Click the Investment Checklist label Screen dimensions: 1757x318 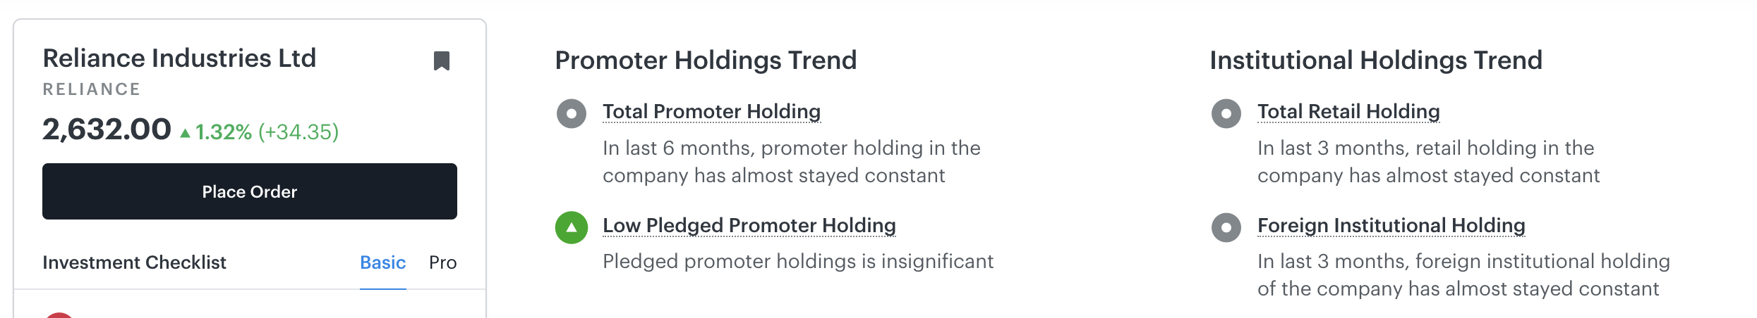tap(134, 262)
